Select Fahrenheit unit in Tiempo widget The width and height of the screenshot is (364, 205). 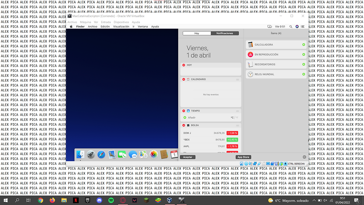click(237, 118)
